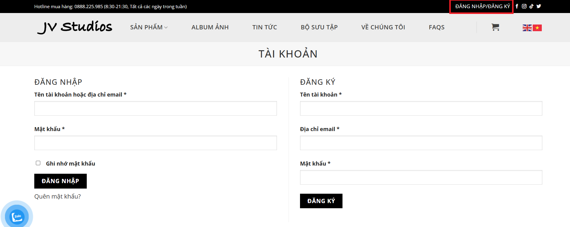
Task: Open the Twitter social icon
Action: (539, 6)
